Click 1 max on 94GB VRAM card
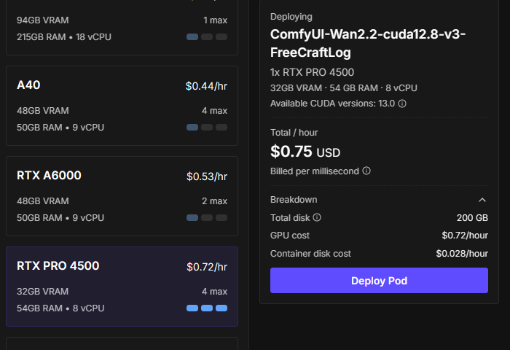 pyautogui.click(x=215, y=20)
